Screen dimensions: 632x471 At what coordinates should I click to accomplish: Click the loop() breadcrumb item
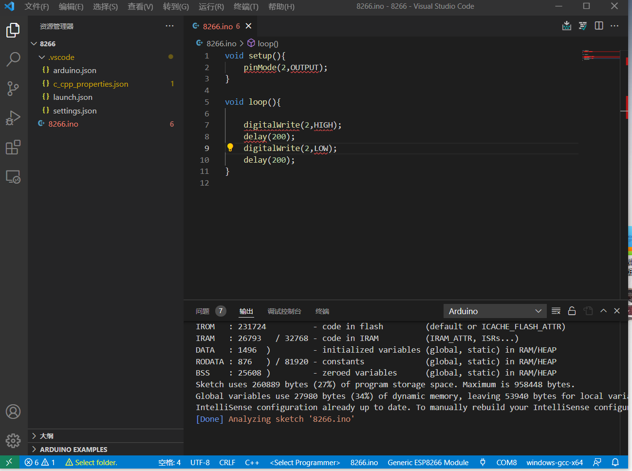coord(263,43)
